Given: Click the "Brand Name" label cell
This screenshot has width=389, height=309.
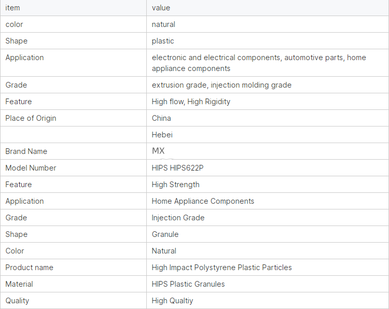Looking at the screenshot, I should point(26,151).
